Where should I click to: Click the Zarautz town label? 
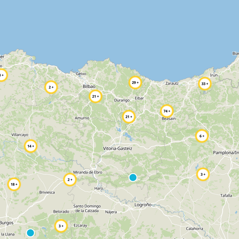coord(172,83)
